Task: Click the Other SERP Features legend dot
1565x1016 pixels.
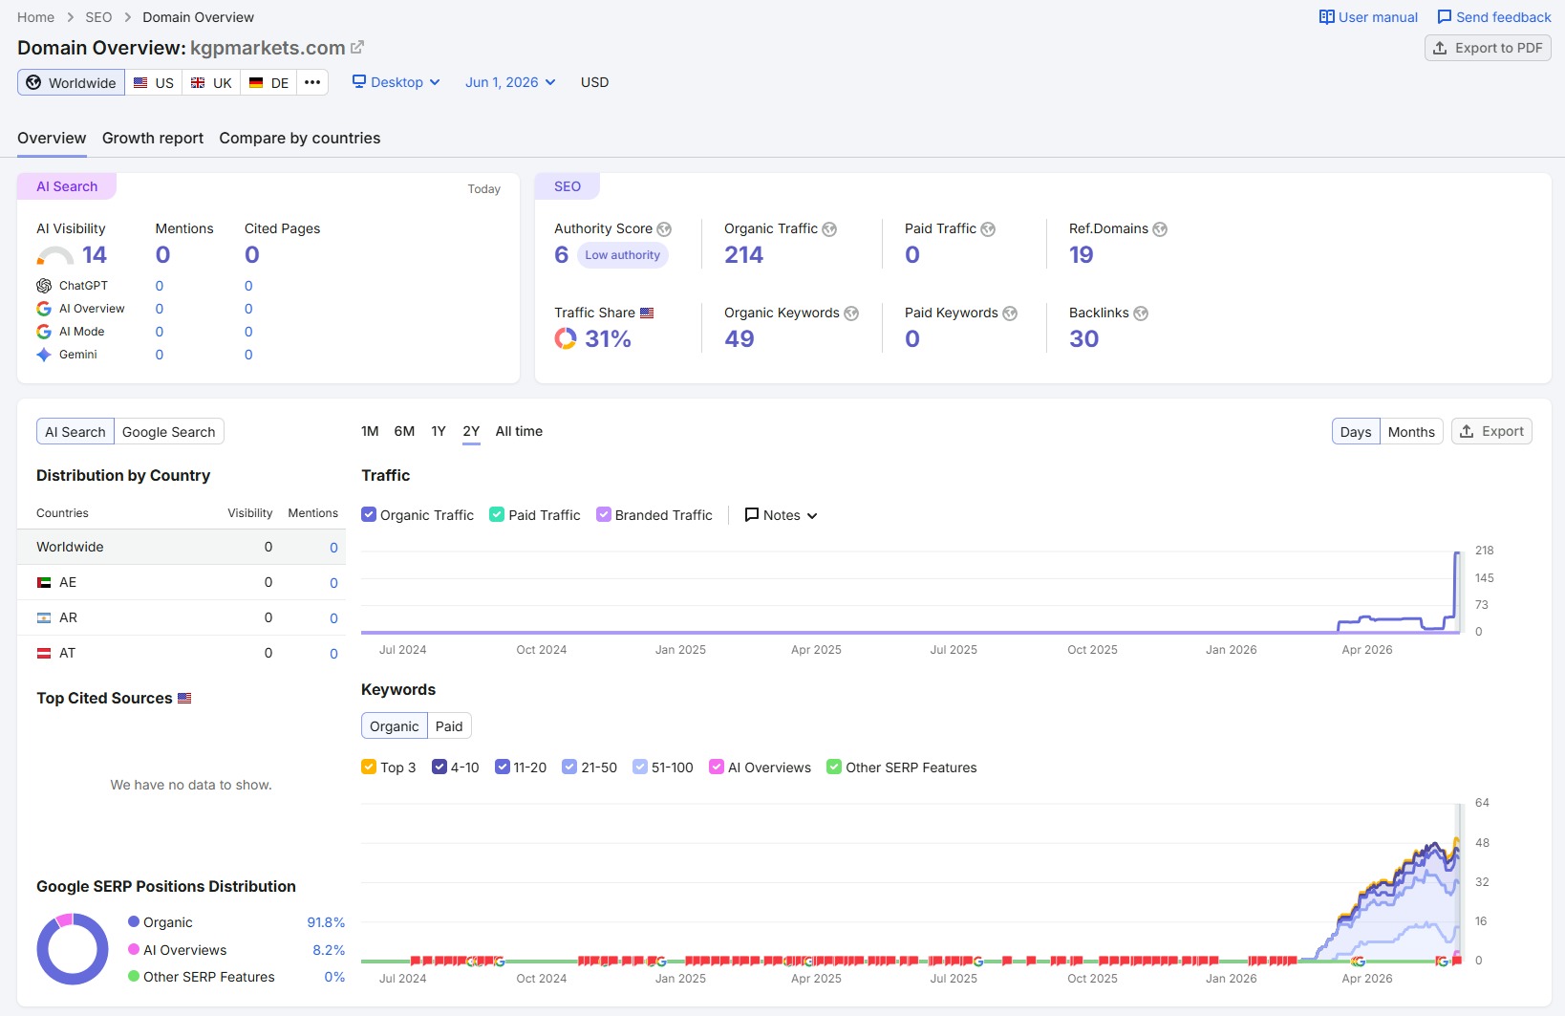Action: (x=134, y=976)
